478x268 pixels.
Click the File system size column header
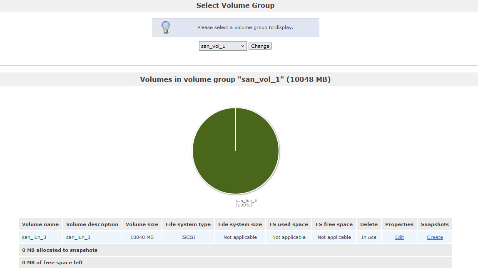pyautogui.click(x=240, y=224)
